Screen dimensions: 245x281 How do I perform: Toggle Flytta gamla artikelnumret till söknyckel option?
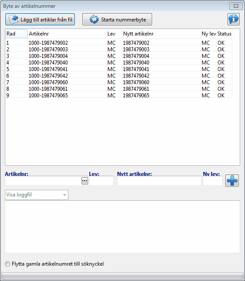7,264
